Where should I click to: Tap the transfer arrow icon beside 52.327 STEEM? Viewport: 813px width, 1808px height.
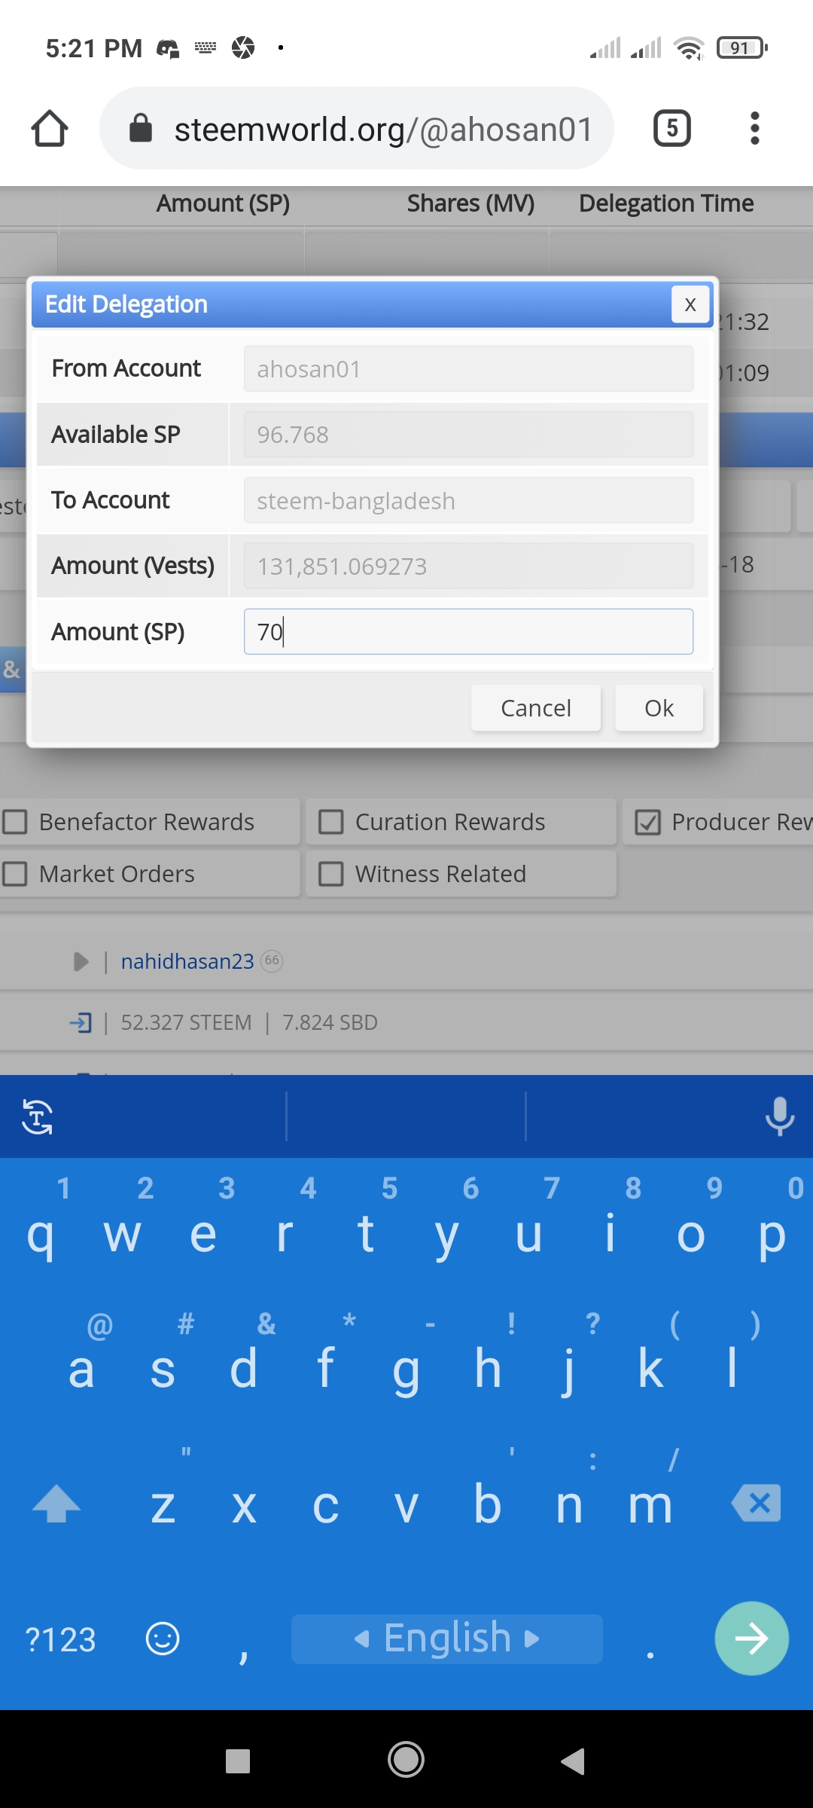[x=81, y=1022]
